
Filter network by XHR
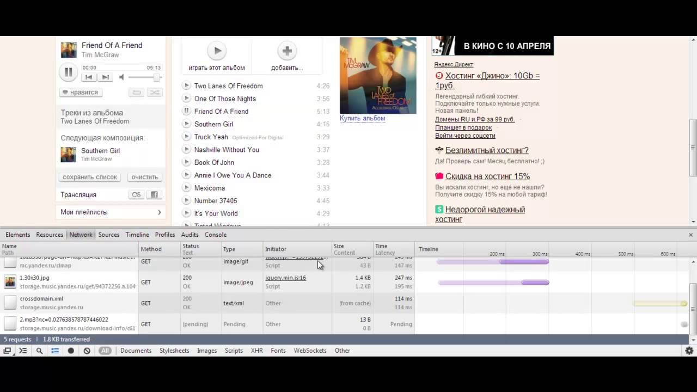click(x=257, y=351)
